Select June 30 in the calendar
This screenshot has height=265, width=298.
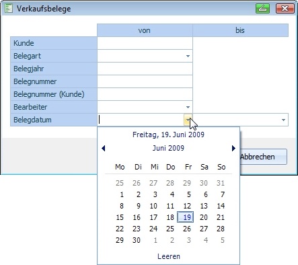137,240
